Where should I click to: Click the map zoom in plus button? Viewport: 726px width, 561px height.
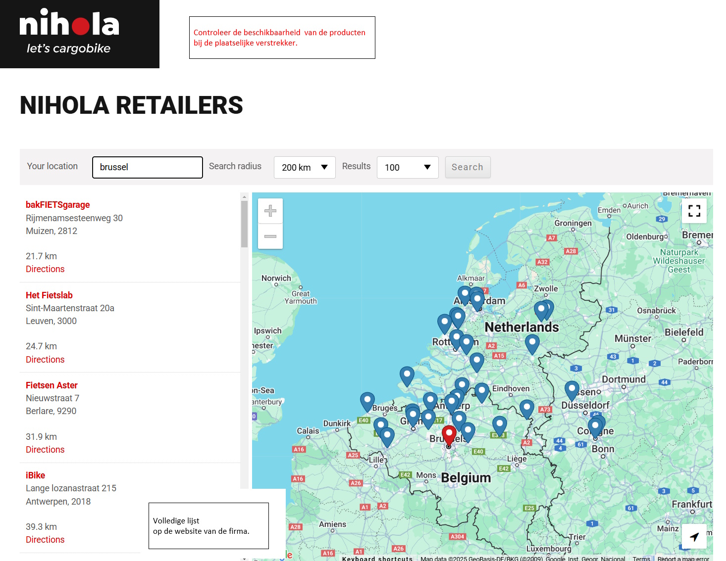tap(270, 211)
